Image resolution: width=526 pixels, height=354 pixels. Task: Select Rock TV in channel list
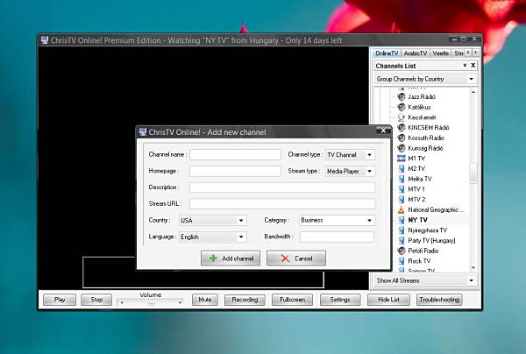pos(419,261)
